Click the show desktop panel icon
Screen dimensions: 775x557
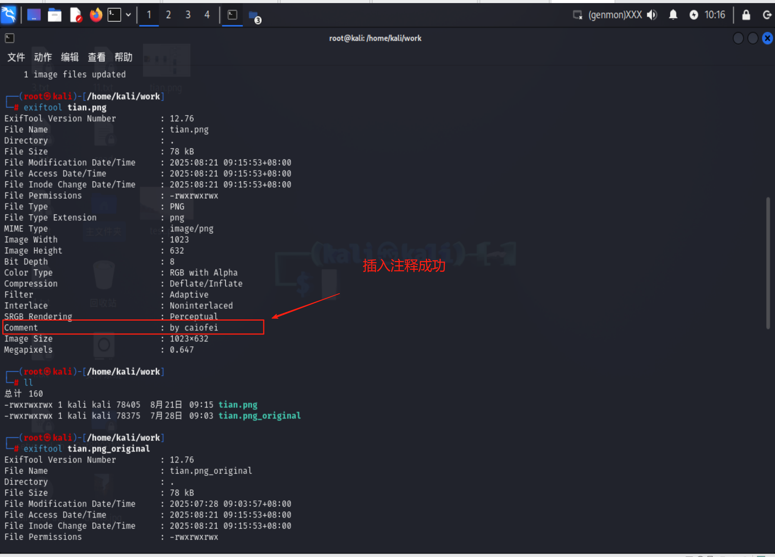(x=34, y=15)
